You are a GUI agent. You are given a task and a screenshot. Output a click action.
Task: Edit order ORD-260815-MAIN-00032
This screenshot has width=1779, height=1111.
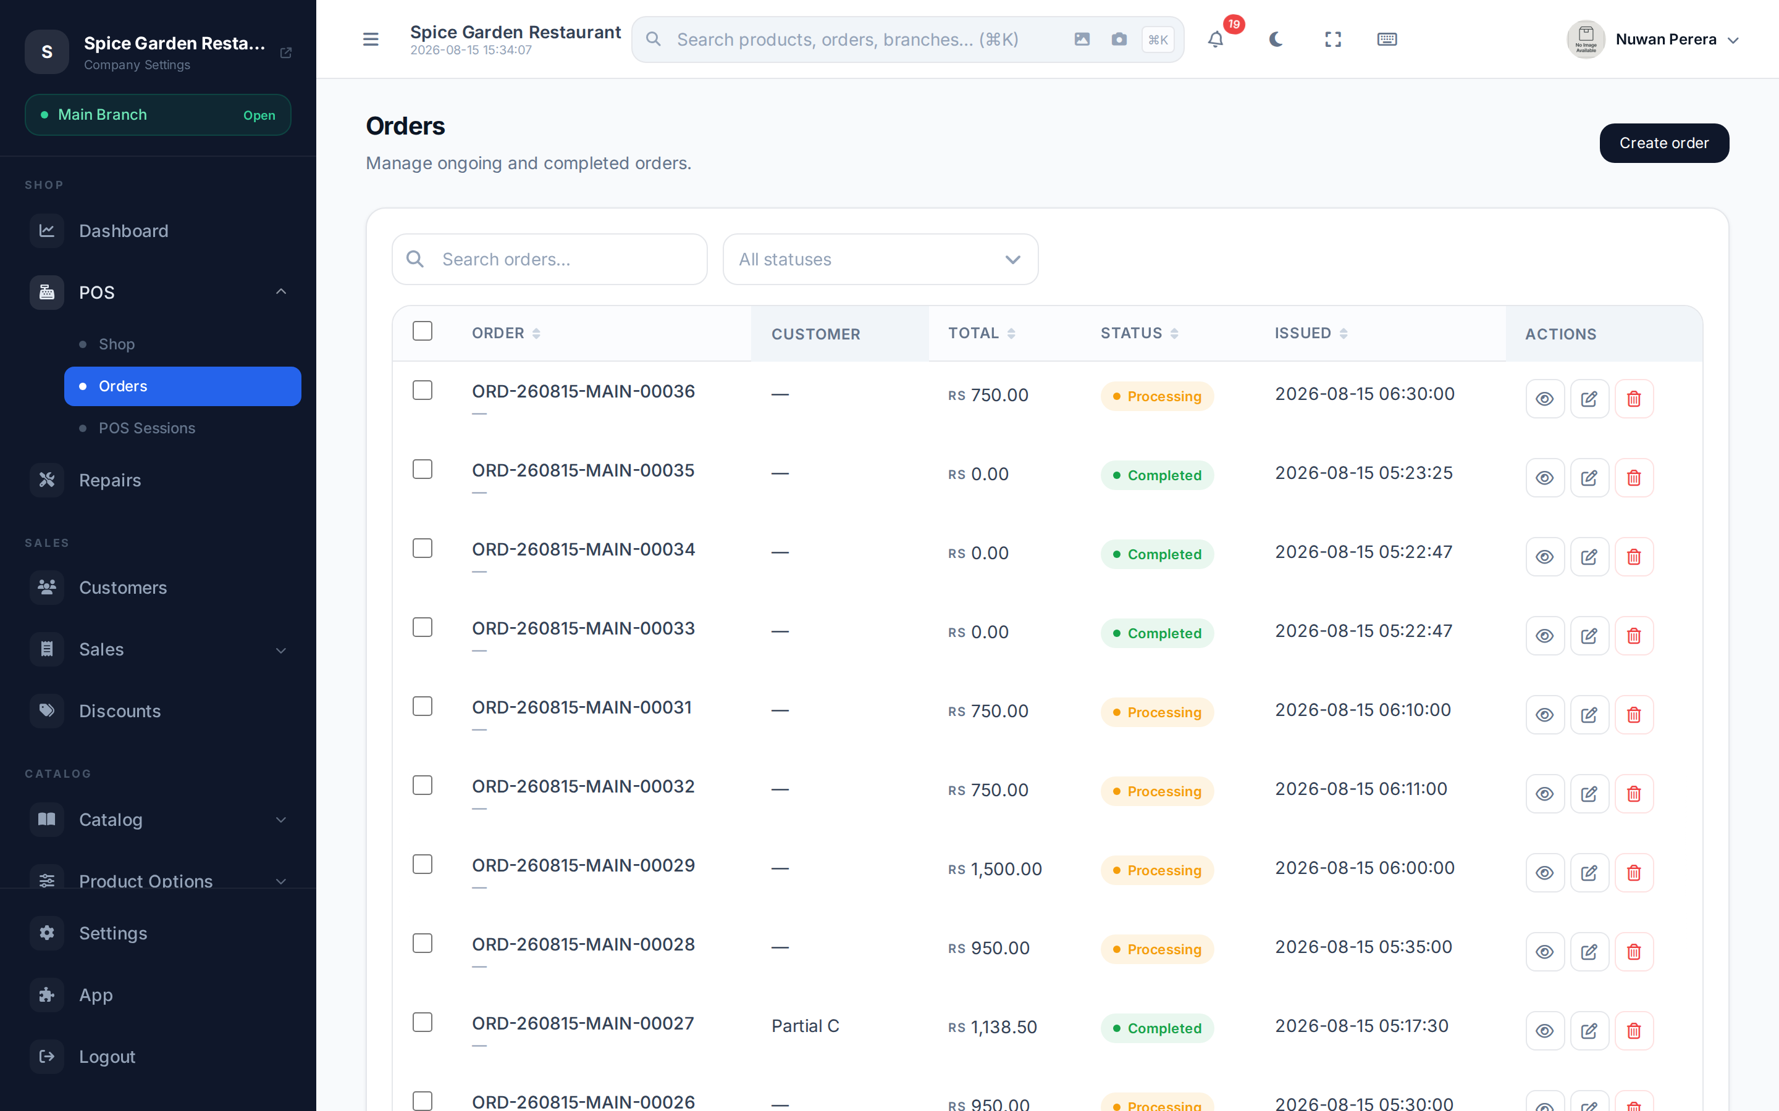[x=1589, y=794]
